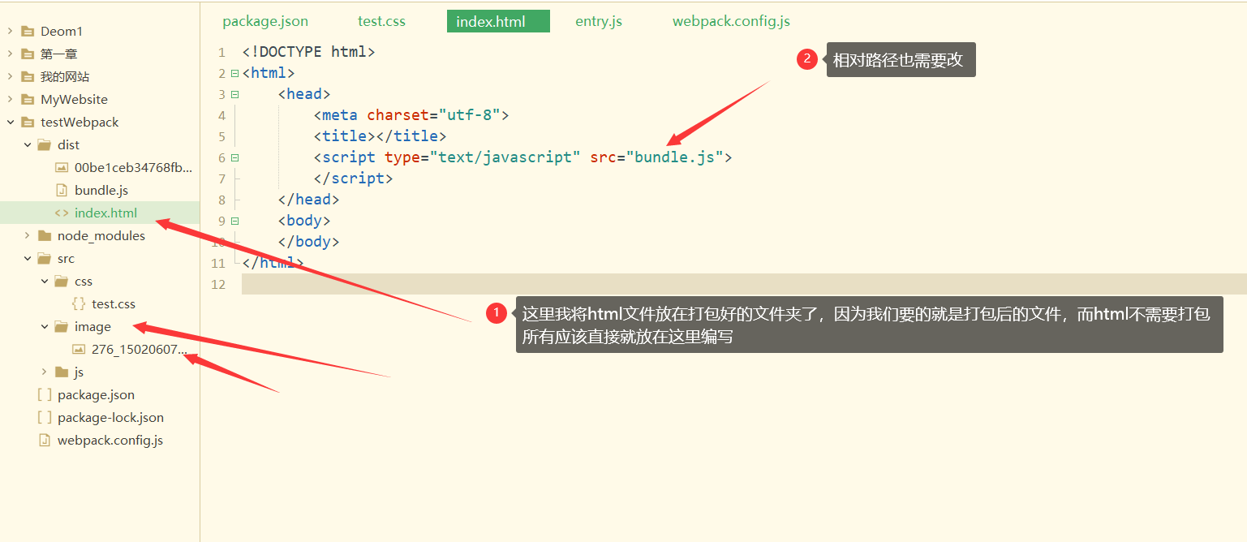Fold the script tag on line 6
Viewport: 1247px width, 542px height.
click(234, 157)
